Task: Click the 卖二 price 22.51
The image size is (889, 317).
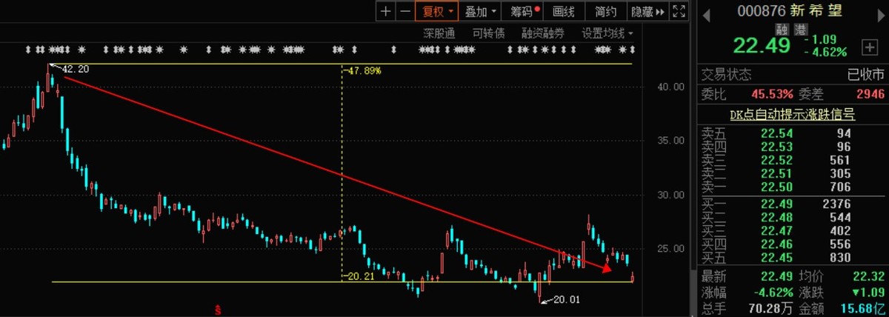Action: pyautogui.click(x=777, y=173)
